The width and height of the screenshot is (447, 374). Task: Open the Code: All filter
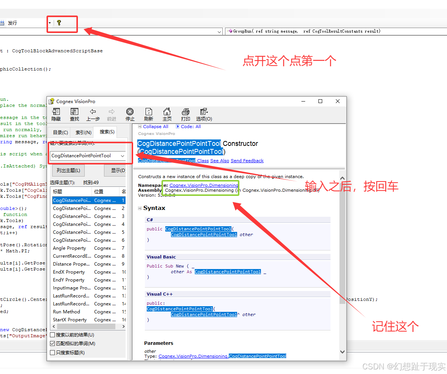(x=188, y=127)
